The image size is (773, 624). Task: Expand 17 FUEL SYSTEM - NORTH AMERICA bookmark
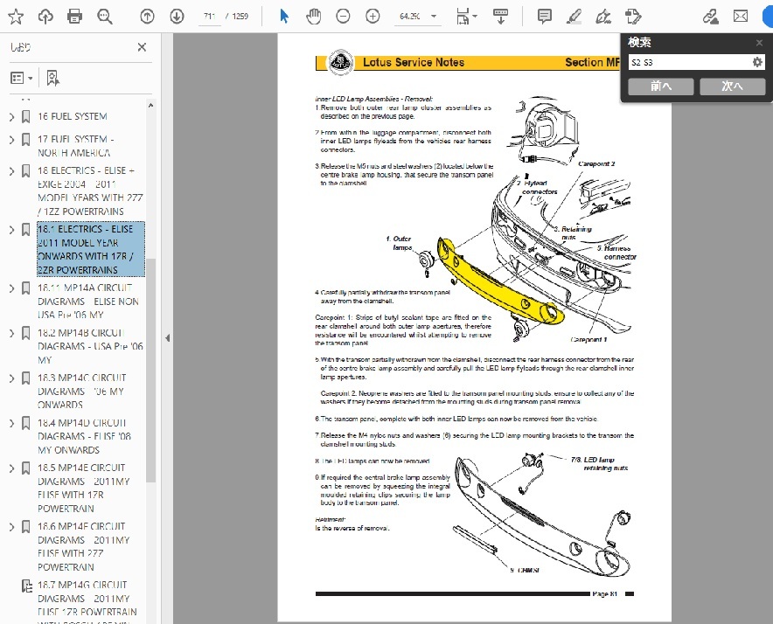[x=12, y=140]
